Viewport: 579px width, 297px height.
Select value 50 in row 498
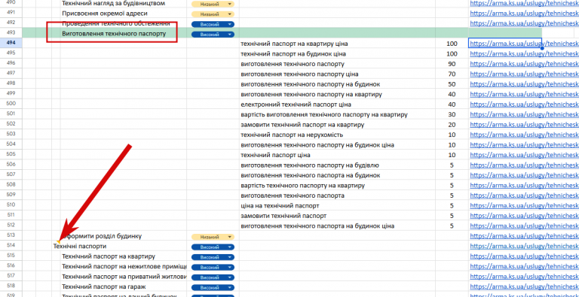452,84
